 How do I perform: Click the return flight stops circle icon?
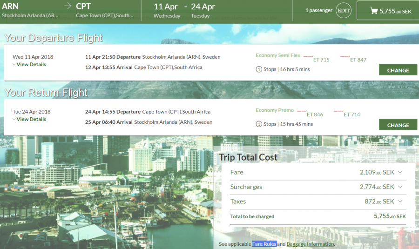point(259,124)
